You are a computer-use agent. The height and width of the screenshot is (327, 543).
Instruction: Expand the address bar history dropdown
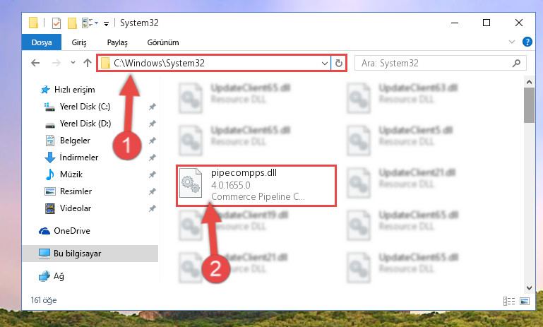coord(325,64)
